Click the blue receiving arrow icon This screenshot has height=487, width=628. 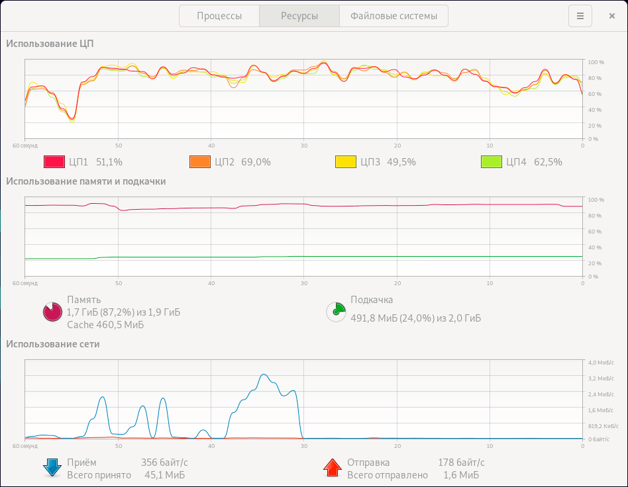(x=52, y=468)
